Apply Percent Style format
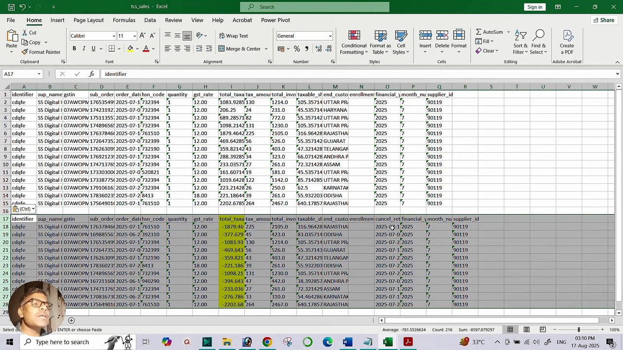The height and width of the screenshot is (350, 623). pyautogui.click(x=296, y=49)
